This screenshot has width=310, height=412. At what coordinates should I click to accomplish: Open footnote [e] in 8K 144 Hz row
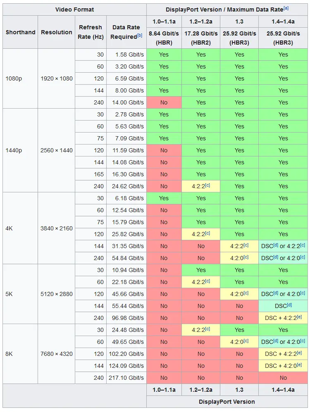(x=299, y=365)
